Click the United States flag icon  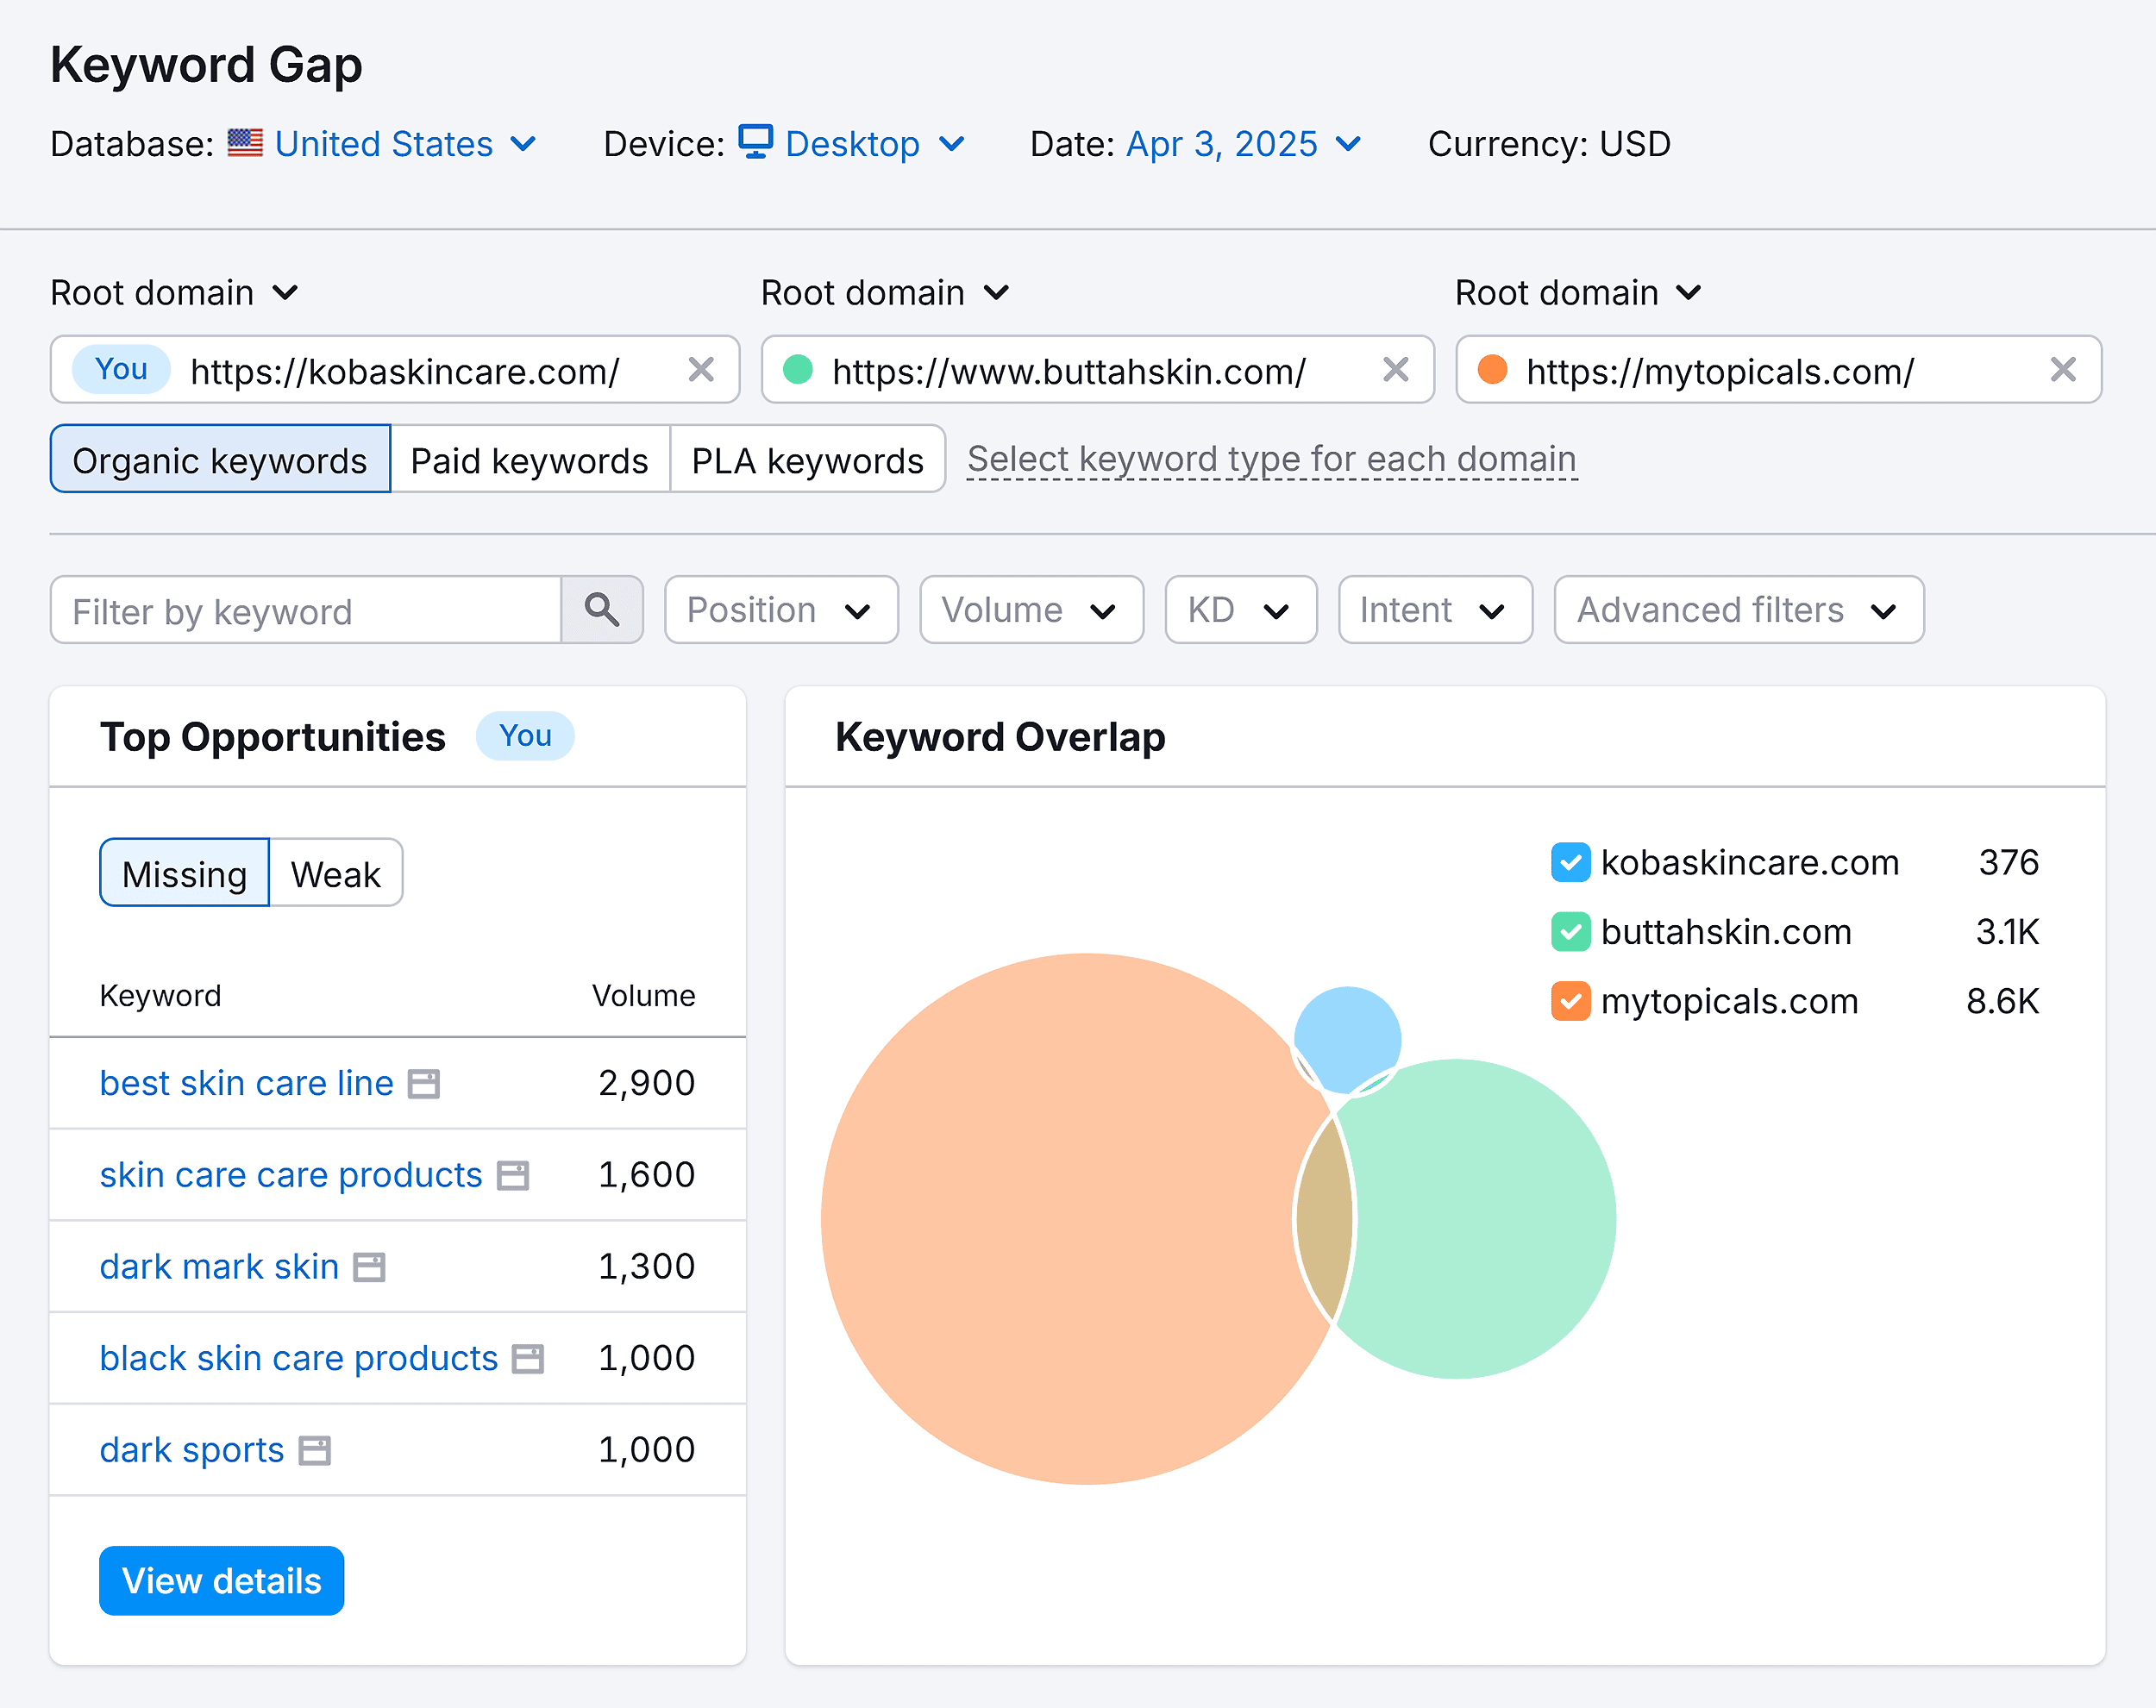point(245,143)
